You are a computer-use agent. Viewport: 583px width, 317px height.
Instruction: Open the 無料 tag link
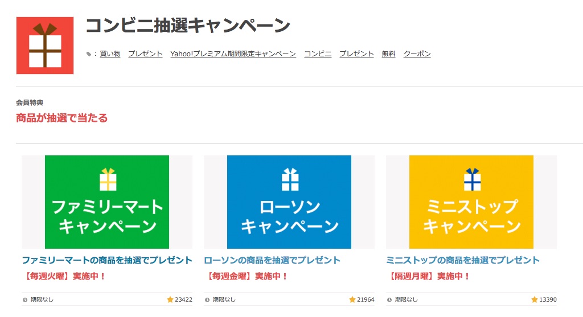click(388, 54)
